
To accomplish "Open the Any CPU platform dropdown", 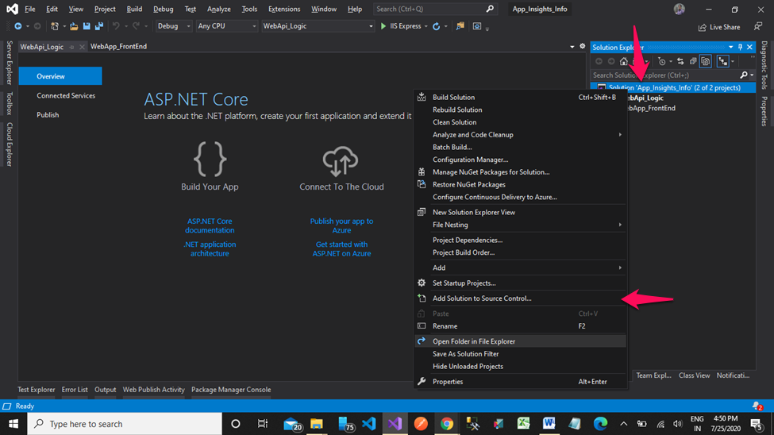I will (227, 26).
